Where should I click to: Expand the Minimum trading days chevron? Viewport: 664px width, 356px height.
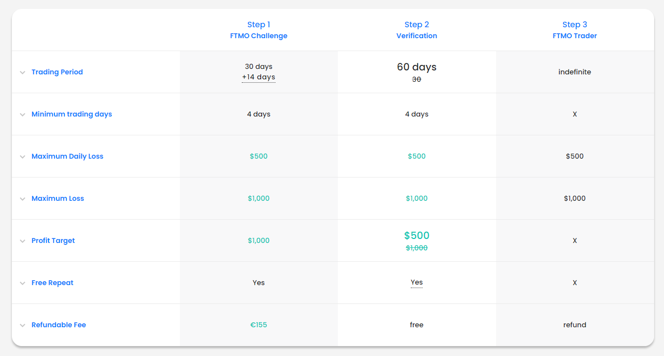[x=22, y=115]
